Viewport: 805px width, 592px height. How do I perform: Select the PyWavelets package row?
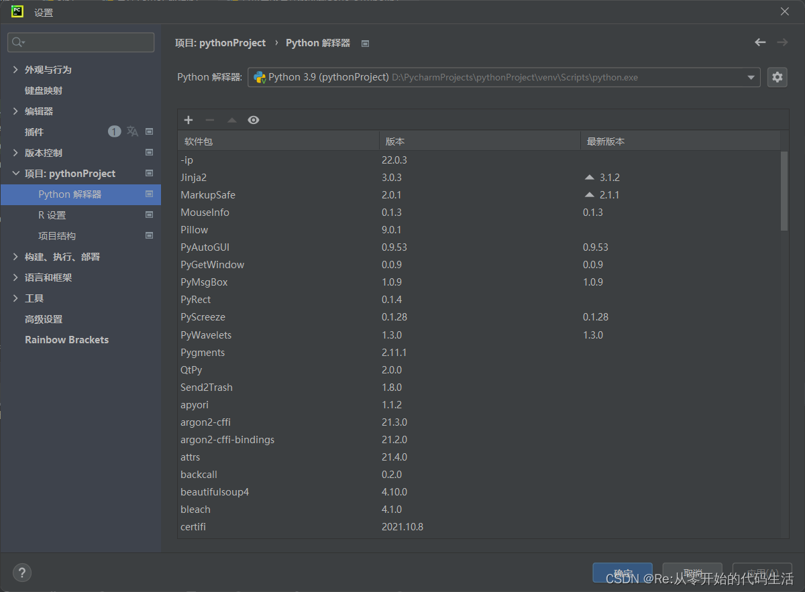click(479, 335)
